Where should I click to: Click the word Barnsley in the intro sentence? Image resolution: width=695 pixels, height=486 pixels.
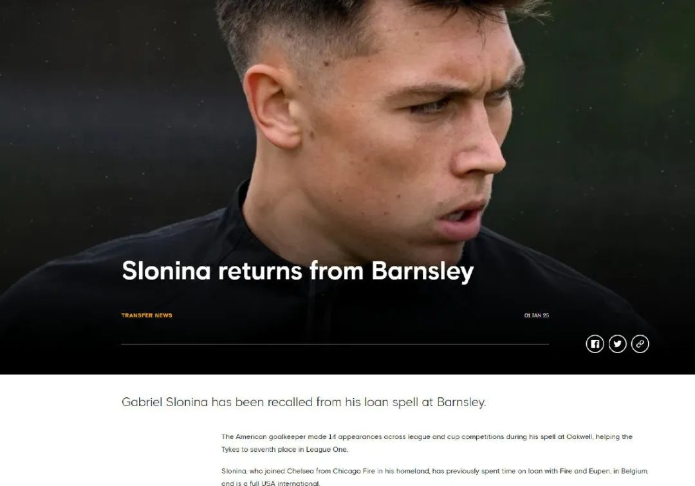[x=461, y=402]
